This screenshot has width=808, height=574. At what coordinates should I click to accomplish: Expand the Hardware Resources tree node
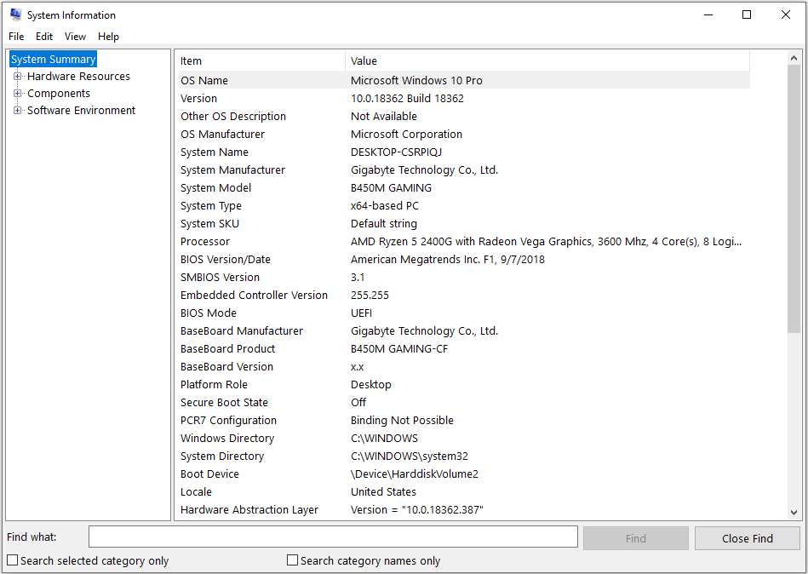[x=18, y=77]
